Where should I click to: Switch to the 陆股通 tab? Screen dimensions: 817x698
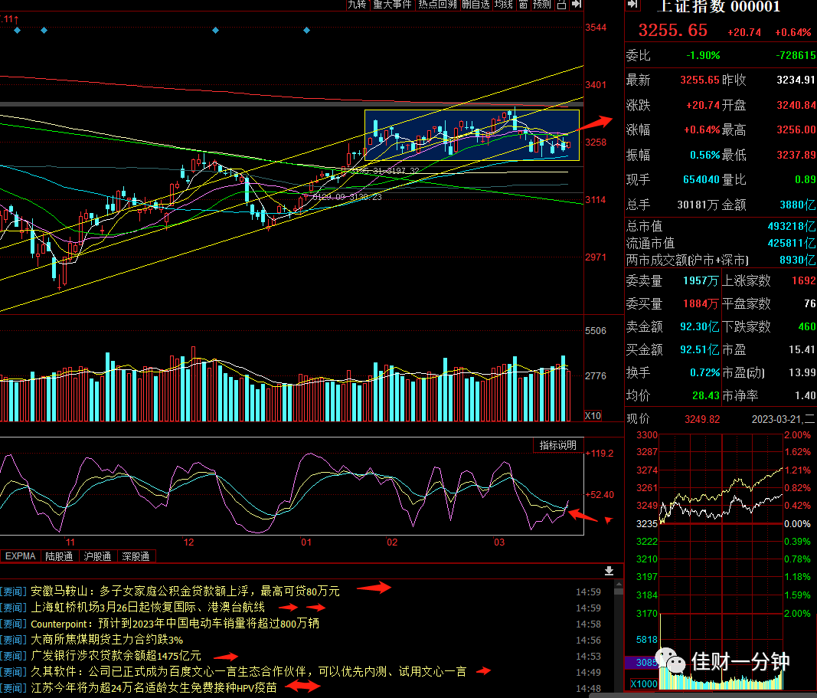coord(59,556)
